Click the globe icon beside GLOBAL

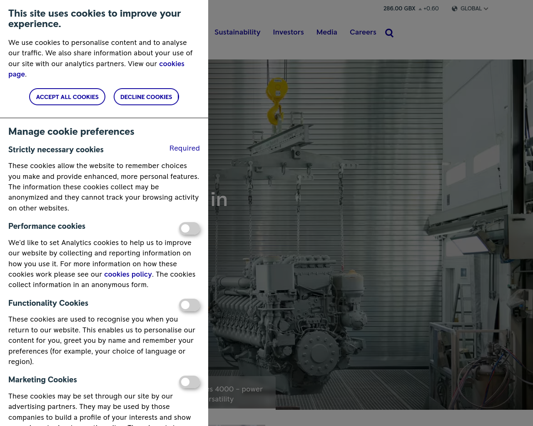tap(455, 9)
